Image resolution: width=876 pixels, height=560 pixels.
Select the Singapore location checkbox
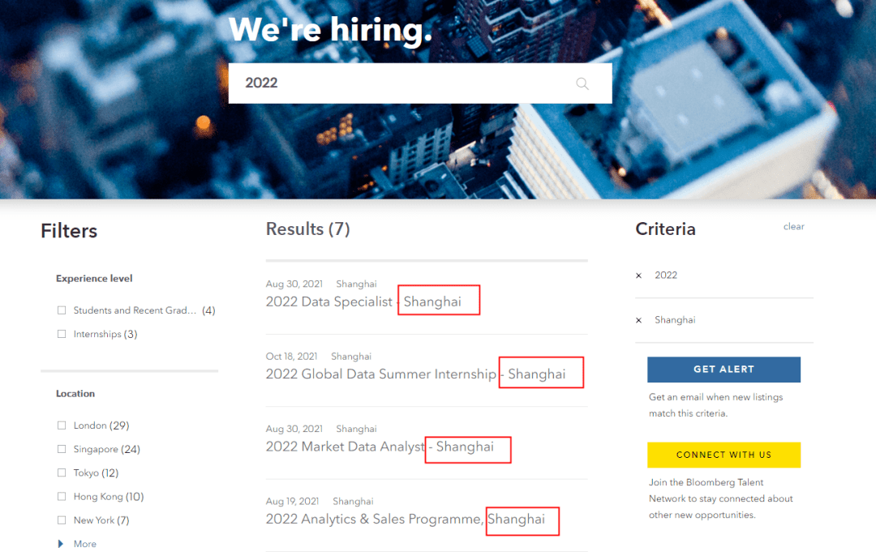[62, 449]
